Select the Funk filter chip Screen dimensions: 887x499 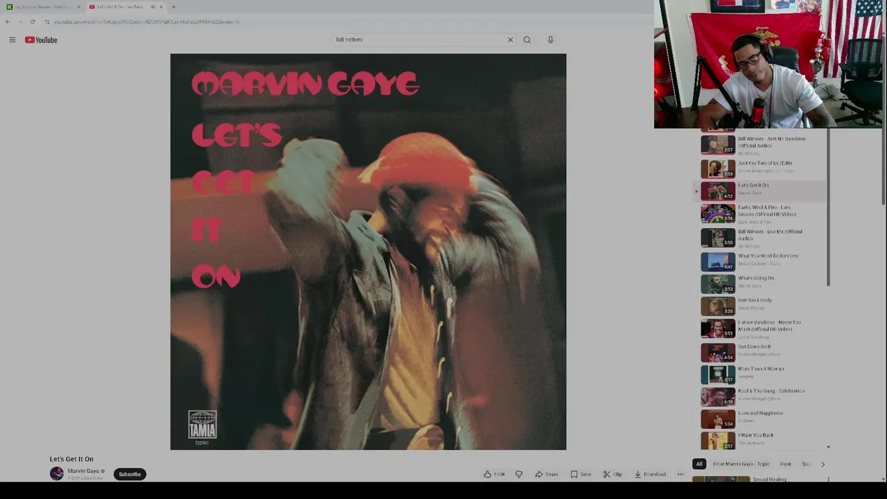[786, 464]
